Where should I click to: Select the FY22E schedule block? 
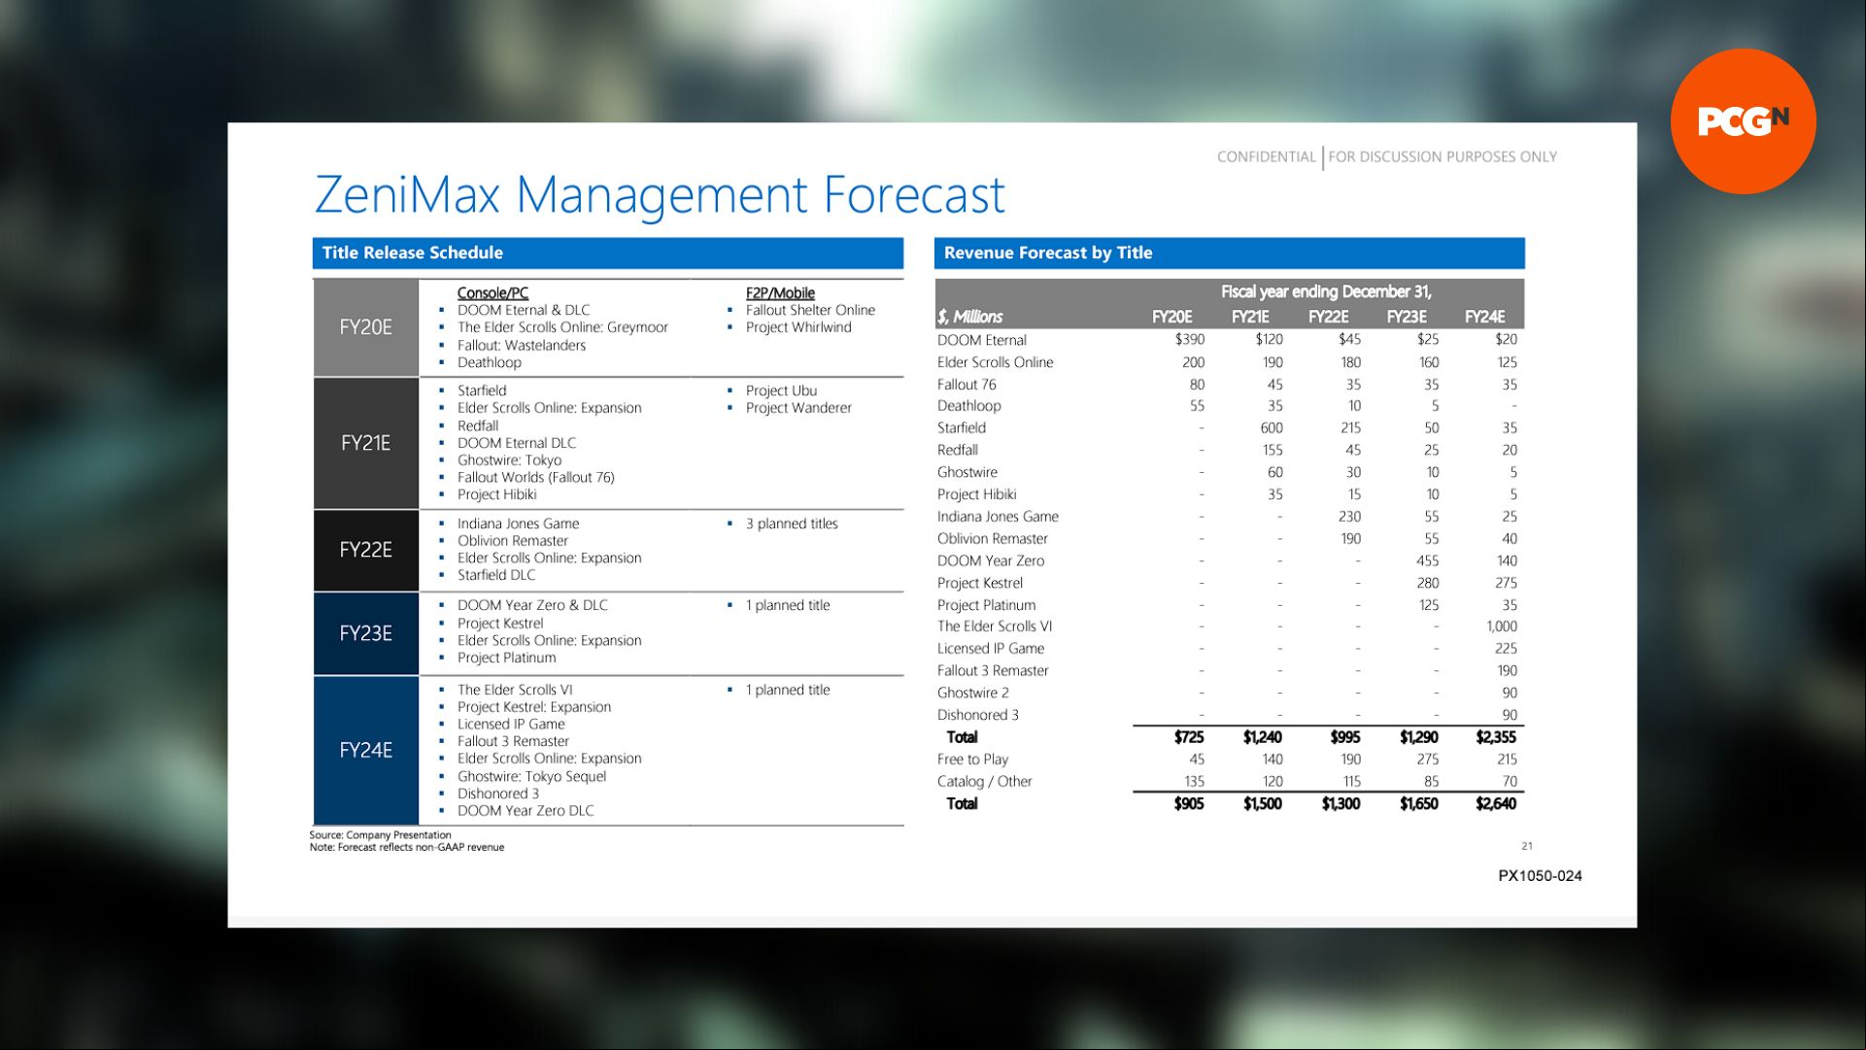pos(366,550)
